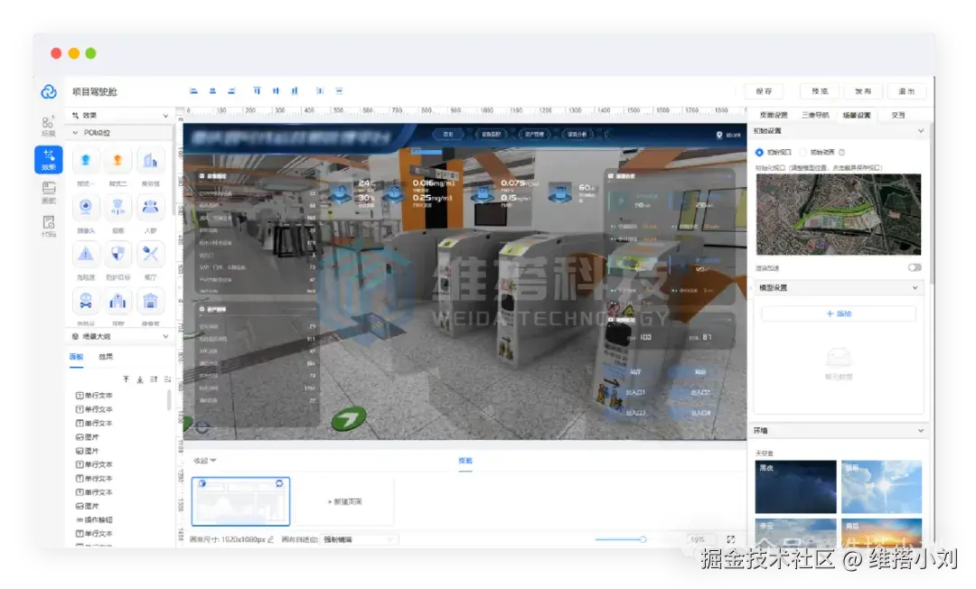The height and width of the screenshot is (589, 976).
Task: Switch to the 交互 tab
Action: tap(897, 115)
